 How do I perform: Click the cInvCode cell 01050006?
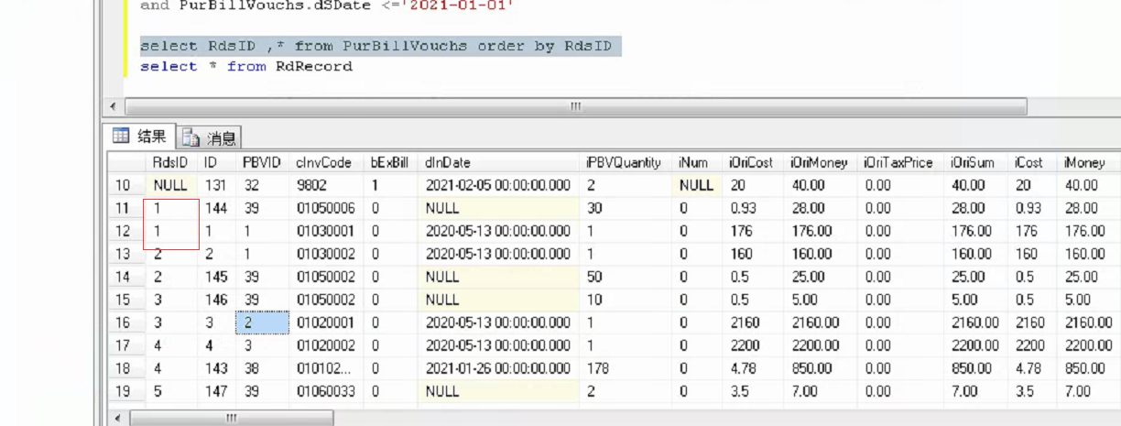click(327, 208)
